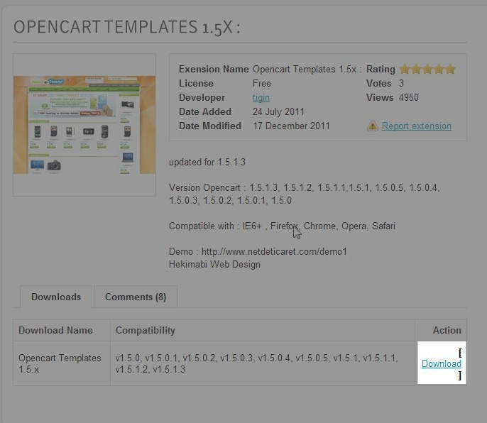This screenshot has width=487, height=423.
Task: Click the Extension Name value 'Opencart Templates 1.5x :'
Action: click(x=307, y=69)
